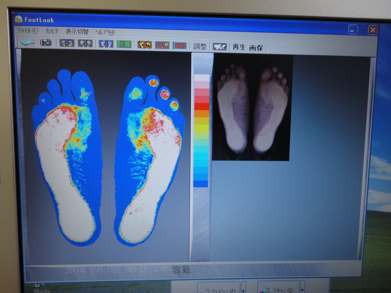Select the color pressure footprint view icon

[x=67, y=43]
